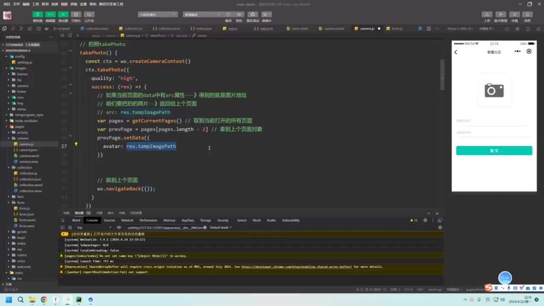Open the 设置 menu
Viewport: 544px width, 306px height.
pos(83,4)
